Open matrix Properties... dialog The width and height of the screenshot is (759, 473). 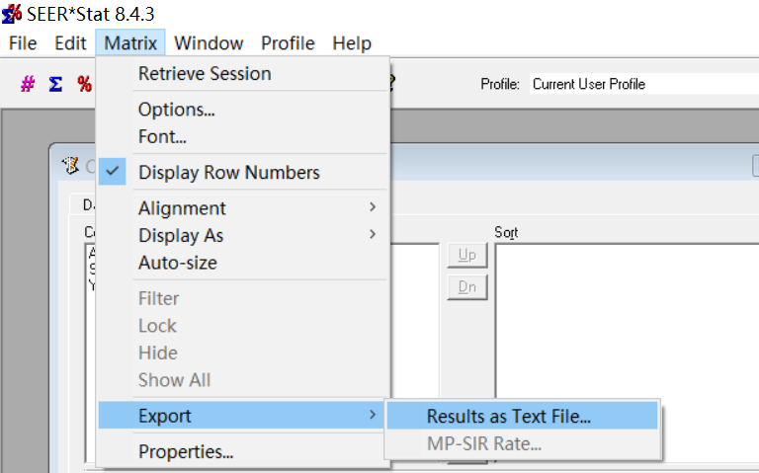(243, 451)
